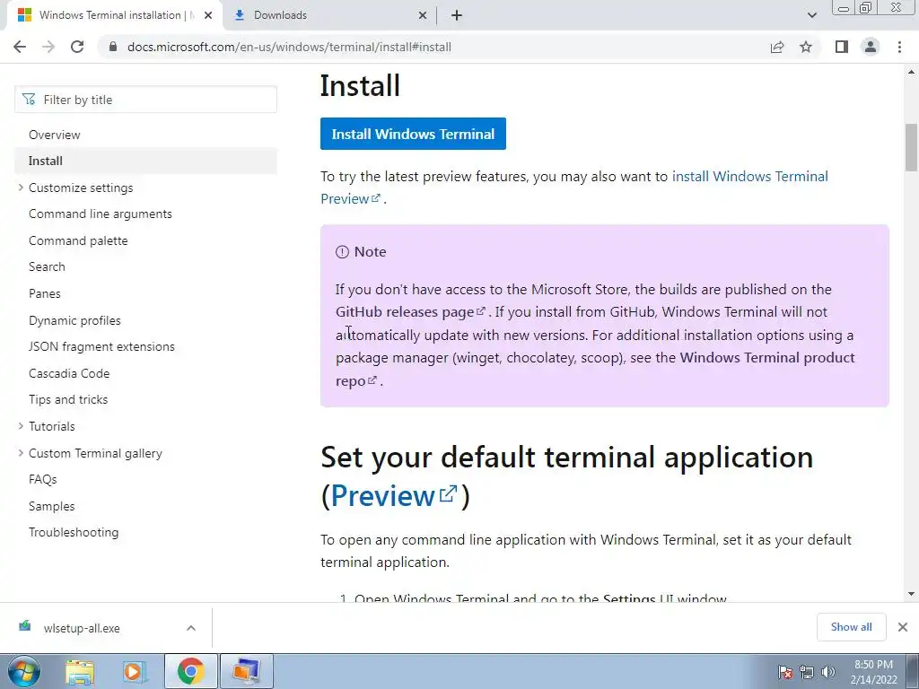Click the address bar URL

tap(289, 47)
